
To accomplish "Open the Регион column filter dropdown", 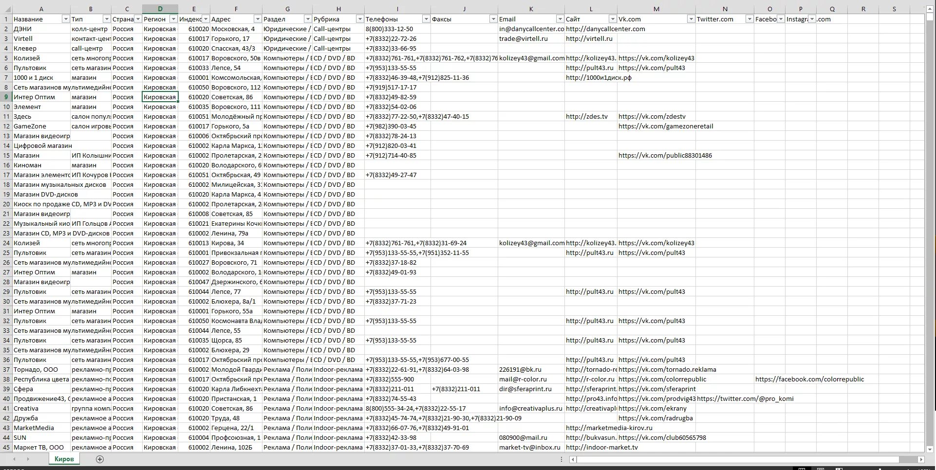I will [x=174, y=19].
